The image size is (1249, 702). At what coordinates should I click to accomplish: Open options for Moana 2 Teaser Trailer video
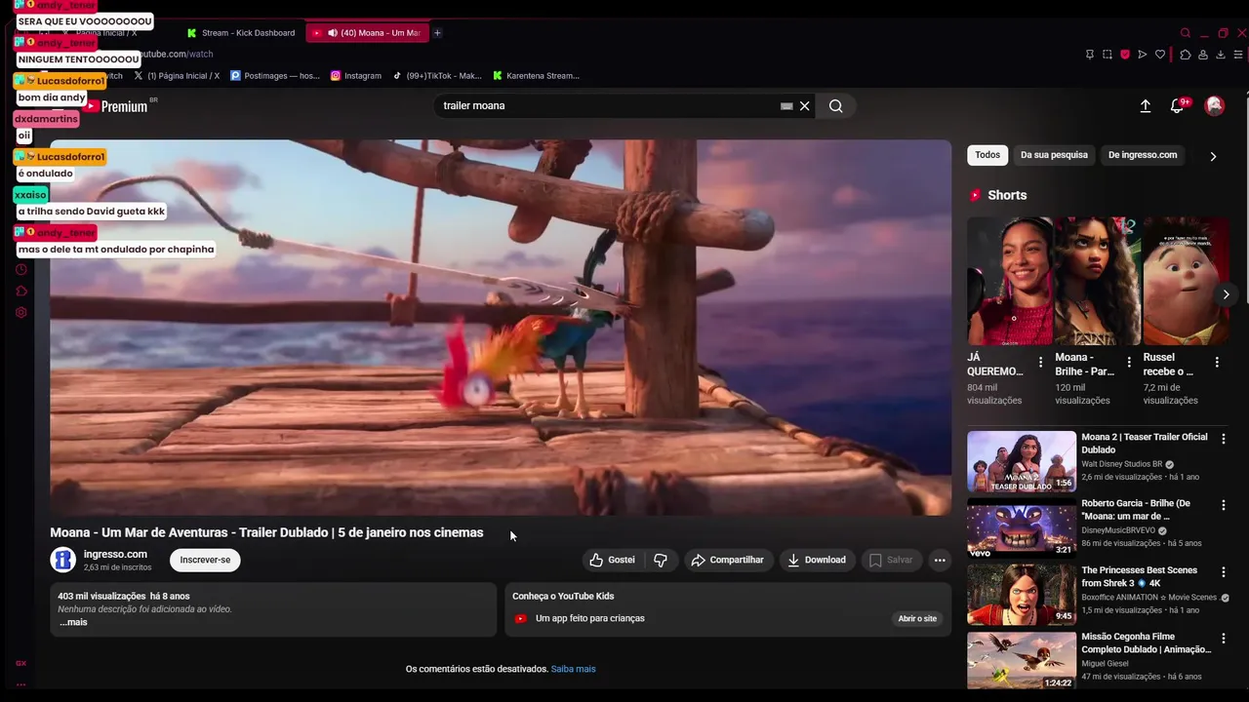point(1224,439)
